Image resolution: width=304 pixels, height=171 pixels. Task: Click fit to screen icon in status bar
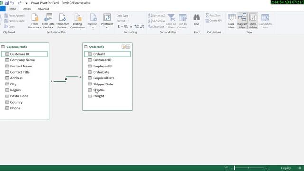point(227,168)
